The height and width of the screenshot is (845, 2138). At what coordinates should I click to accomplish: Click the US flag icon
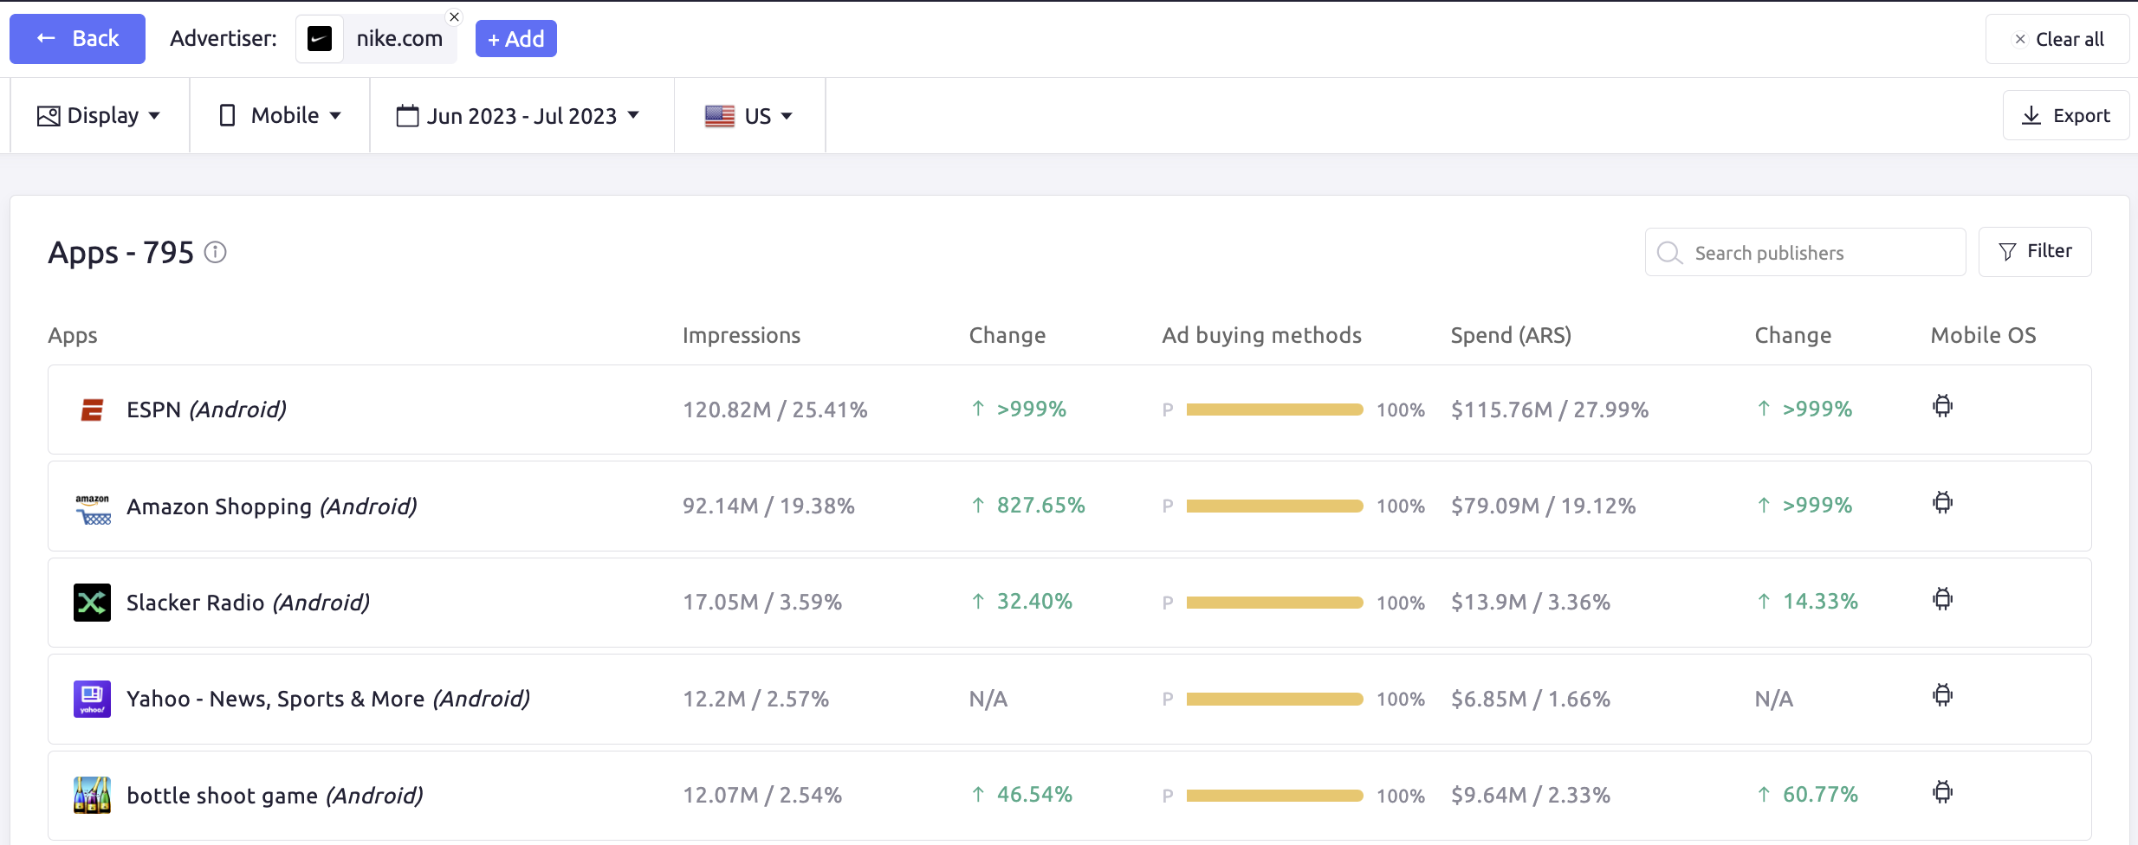[720, 116]
